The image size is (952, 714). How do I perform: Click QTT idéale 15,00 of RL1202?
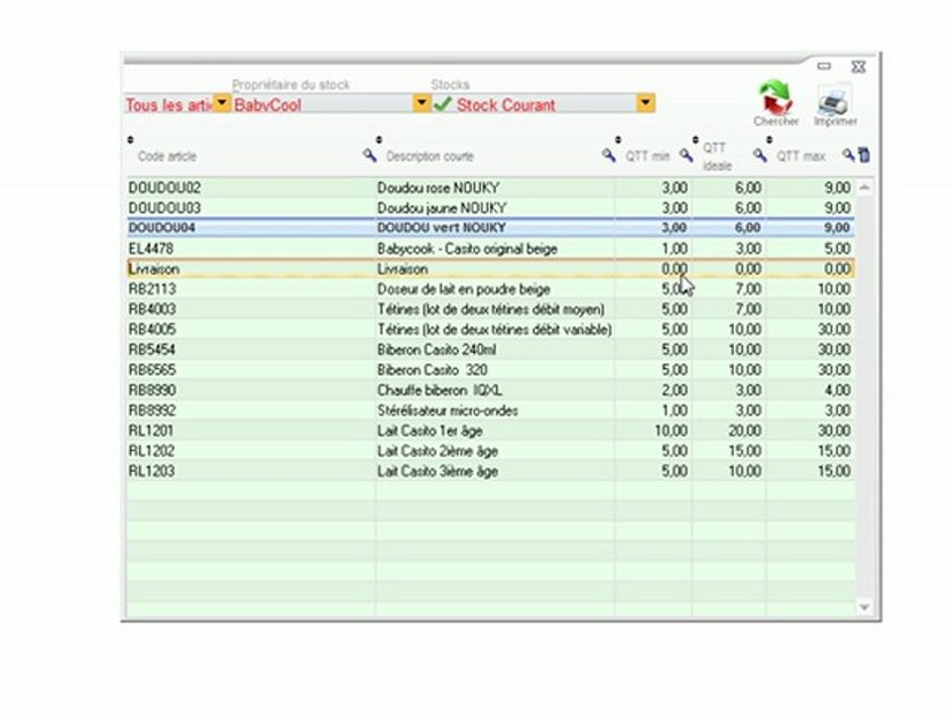click(x=745, y=451)
